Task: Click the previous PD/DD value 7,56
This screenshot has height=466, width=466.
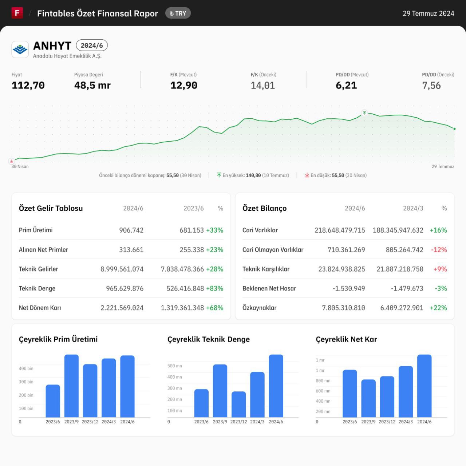Action: pos(431,85)
